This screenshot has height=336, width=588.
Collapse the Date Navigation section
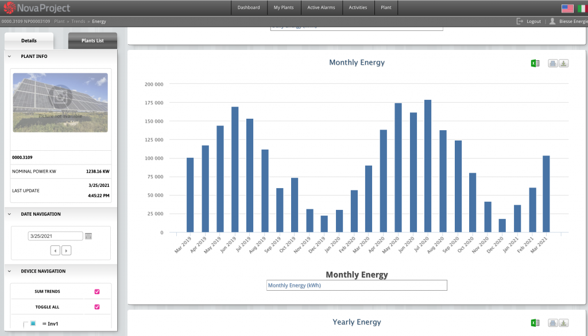coord(9,214)
